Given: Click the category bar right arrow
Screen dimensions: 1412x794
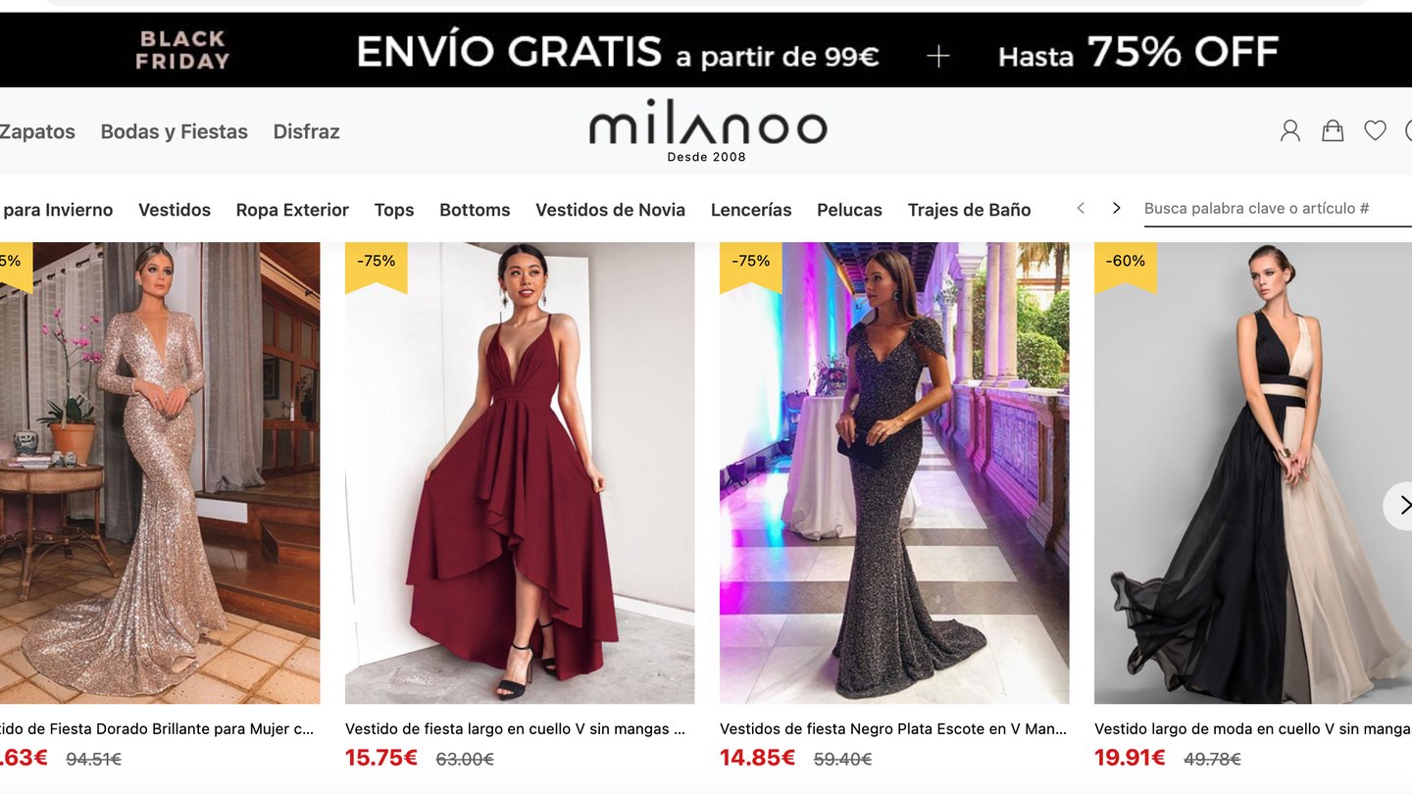Looking at the screenshot, I should [x=1116, y=208].
